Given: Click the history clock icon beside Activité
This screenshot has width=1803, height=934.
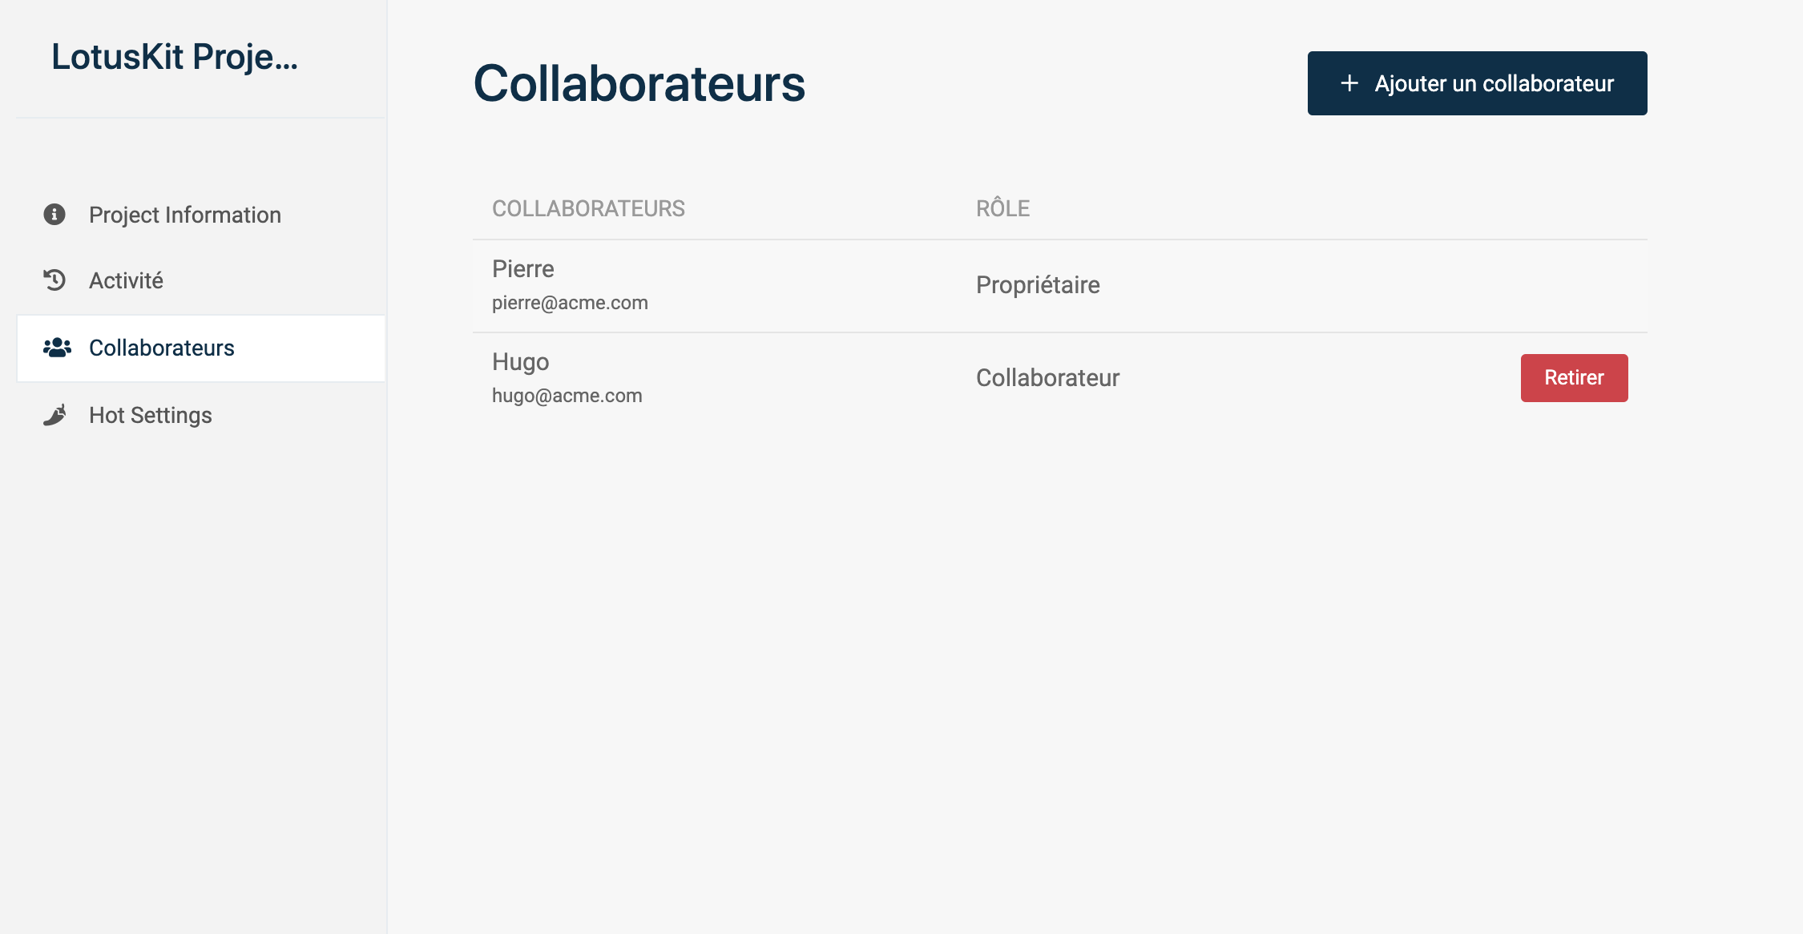Looking at the screenshot, I should pos(54,280).
